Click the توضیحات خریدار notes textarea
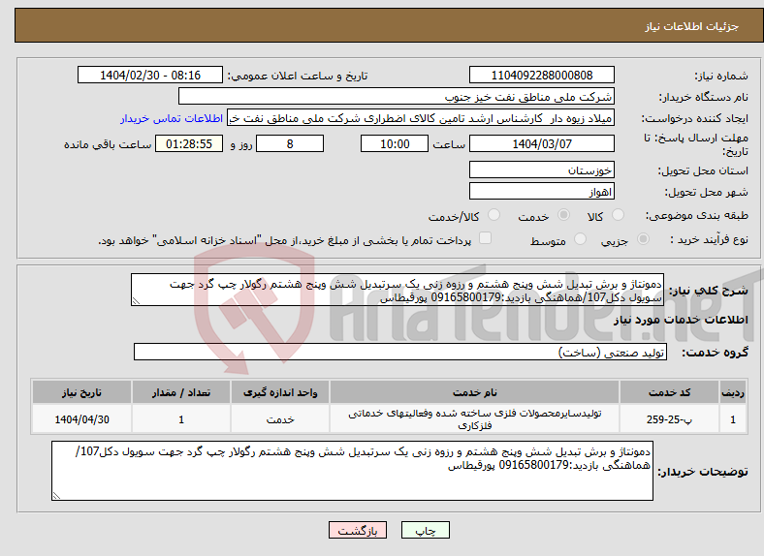This screenshot has width=764, height=556. (352, 471)
